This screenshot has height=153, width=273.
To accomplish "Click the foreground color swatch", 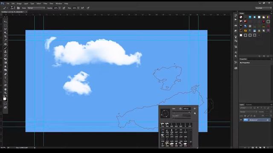I will pyautogui.click(x=5, y=99).
